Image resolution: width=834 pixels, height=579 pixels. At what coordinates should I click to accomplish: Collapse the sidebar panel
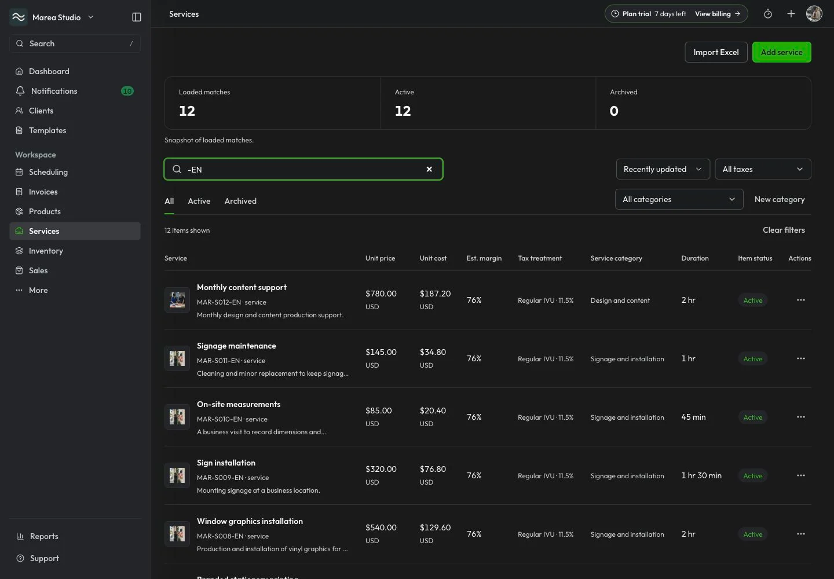coord(137,17)
